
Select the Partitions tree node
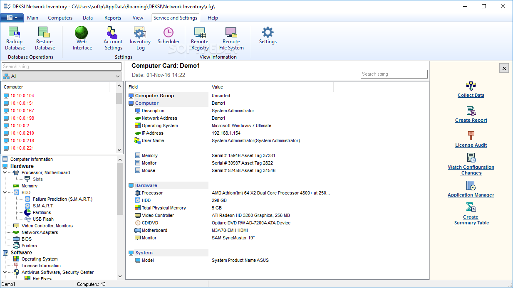[x=42, y=212]
